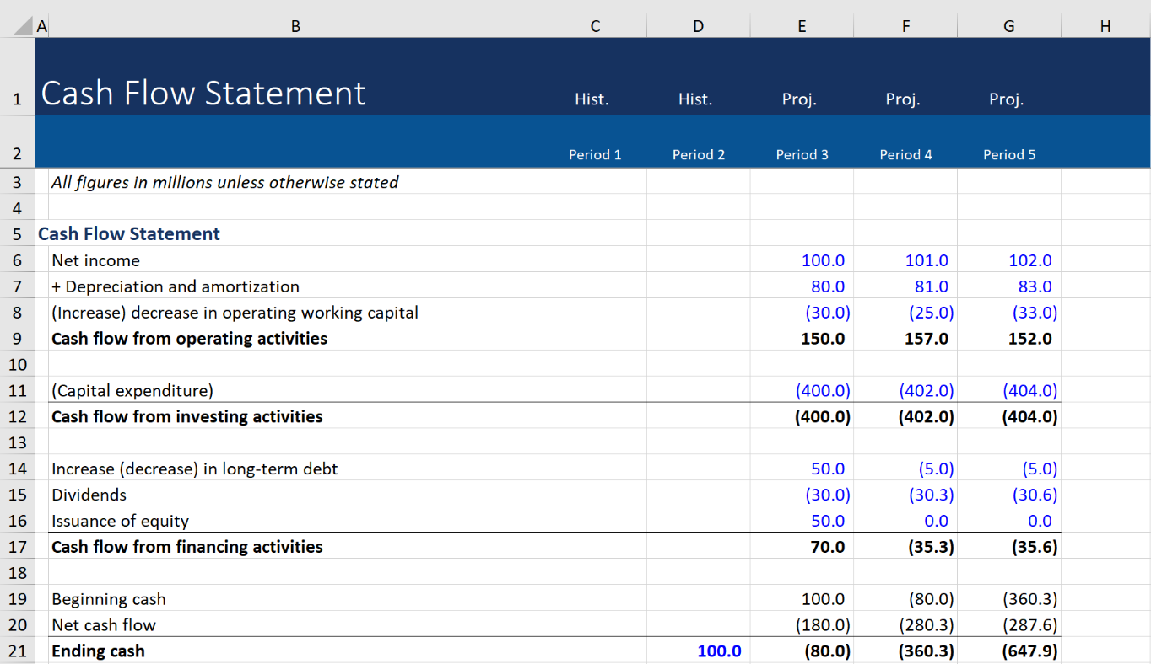Image resolution: width=1151 pixels, height=664 pixels.
Task: Click depreciation value 83.0
Action: pyautogui.click(x=1035, y=286)
